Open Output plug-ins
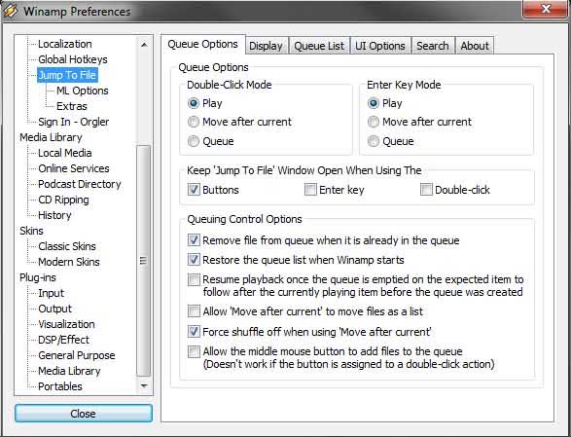 [x=55, y=309]
